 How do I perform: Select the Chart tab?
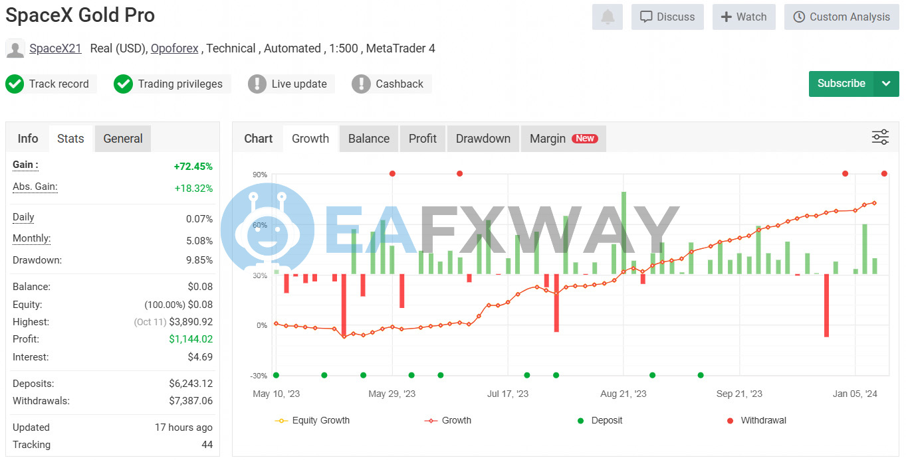[x=258, y=139]
